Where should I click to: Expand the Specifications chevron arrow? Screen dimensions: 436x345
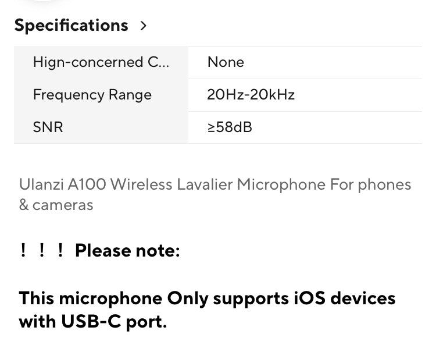(x=144, y=26)
